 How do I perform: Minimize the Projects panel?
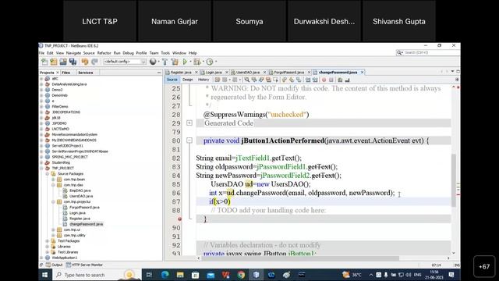[159, 73]
